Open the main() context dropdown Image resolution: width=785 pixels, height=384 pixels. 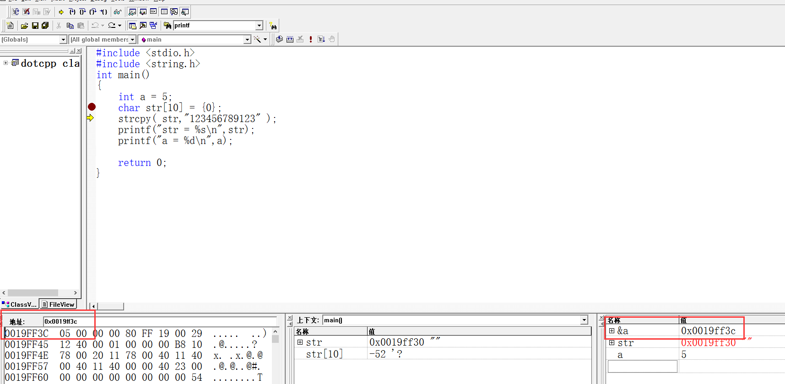pyautogui.click(x=584, y=320)
